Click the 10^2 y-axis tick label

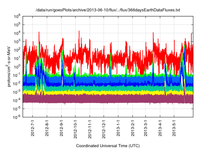[17, 50]
